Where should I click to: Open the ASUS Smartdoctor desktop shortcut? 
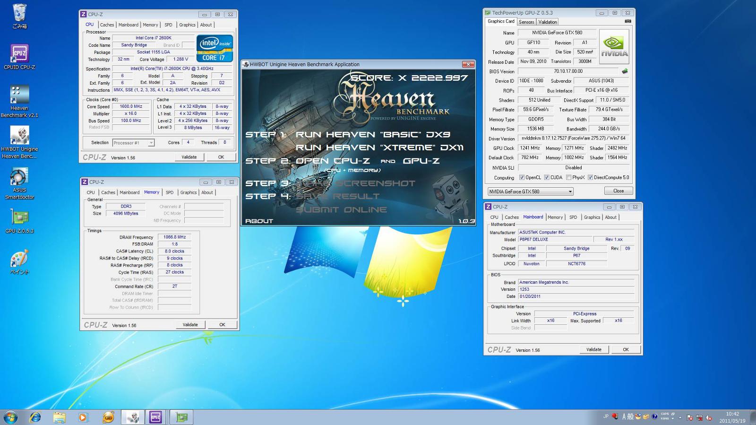(19, 183)
